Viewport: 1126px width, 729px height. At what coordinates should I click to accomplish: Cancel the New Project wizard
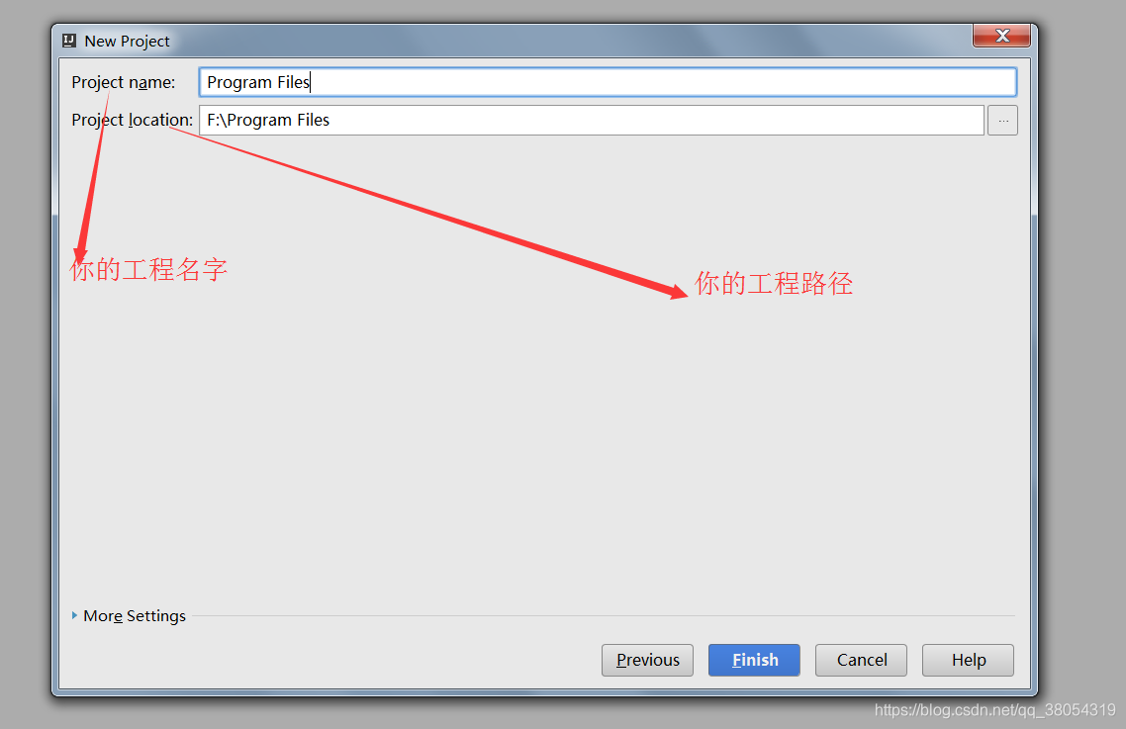click(861, 660)
